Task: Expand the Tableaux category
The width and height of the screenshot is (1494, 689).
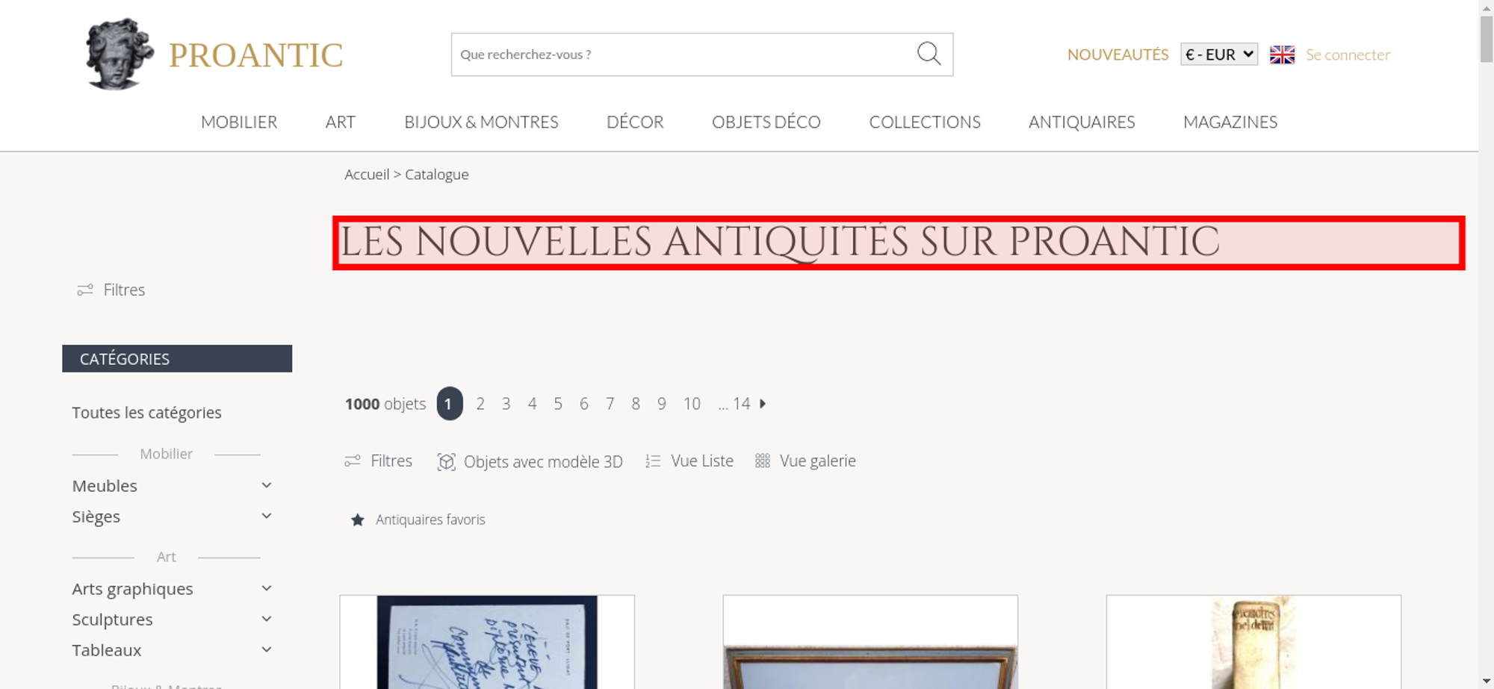Action: click(x=267, y=649)
